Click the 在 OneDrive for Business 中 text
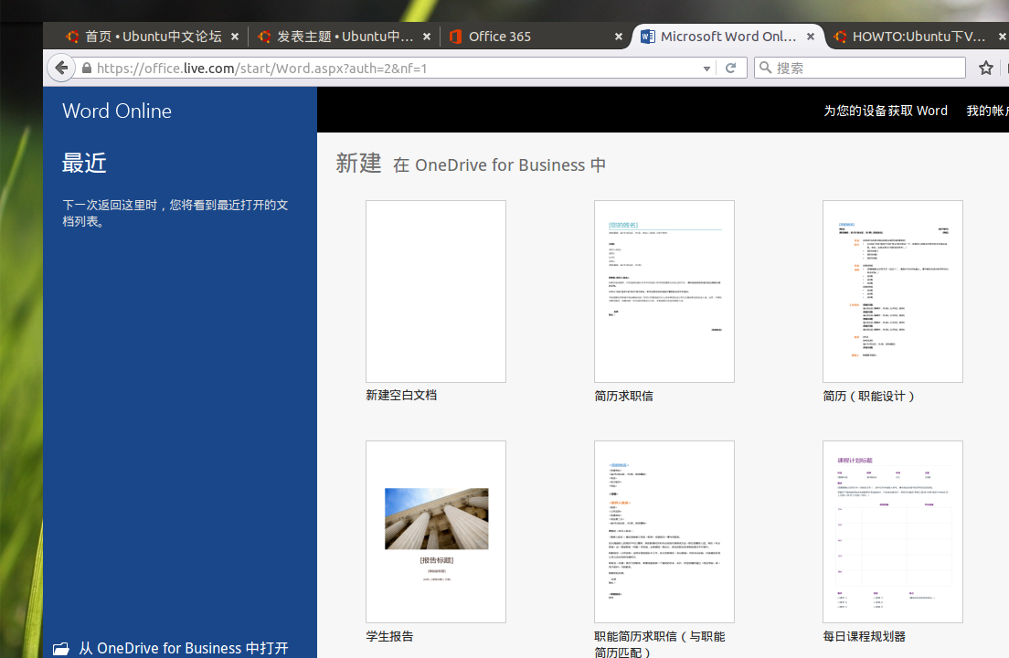This screenshot has height=658, width=1009. [499, 165]
